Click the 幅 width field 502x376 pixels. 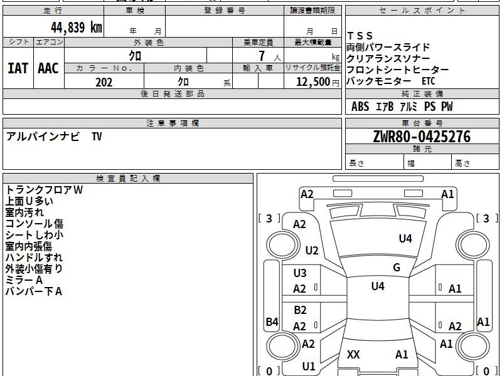pyautogui.click(x=428, y=162)
